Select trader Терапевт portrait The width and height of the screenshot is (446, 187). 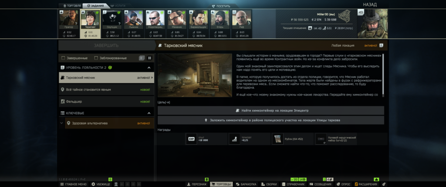point(90,18)
